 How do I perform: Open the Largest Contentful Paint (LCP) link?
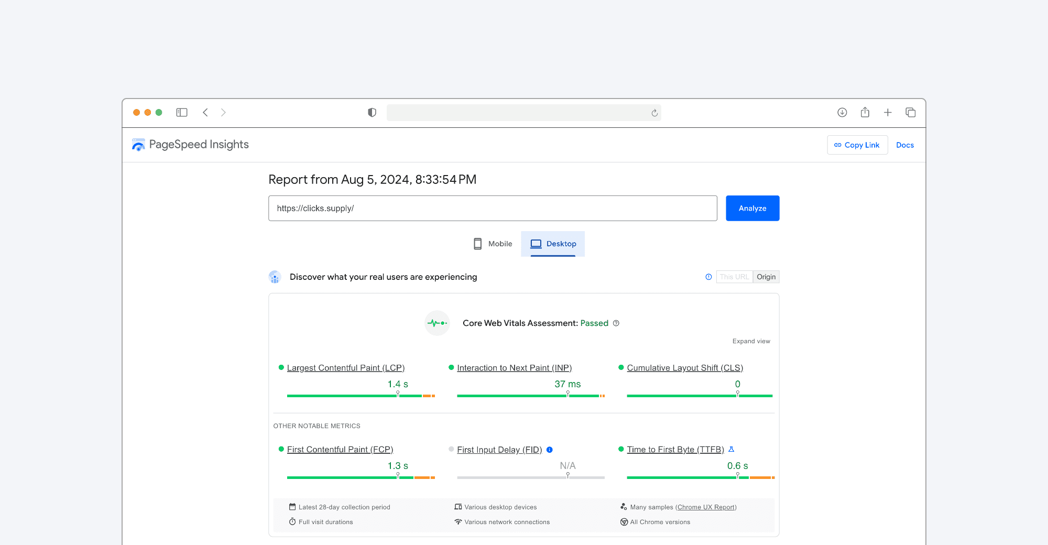[346, 368]
